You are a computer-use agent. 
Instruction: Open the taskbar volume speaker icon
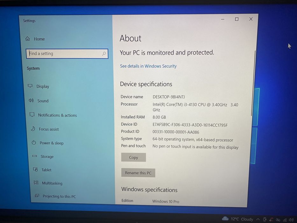point(291,220)
